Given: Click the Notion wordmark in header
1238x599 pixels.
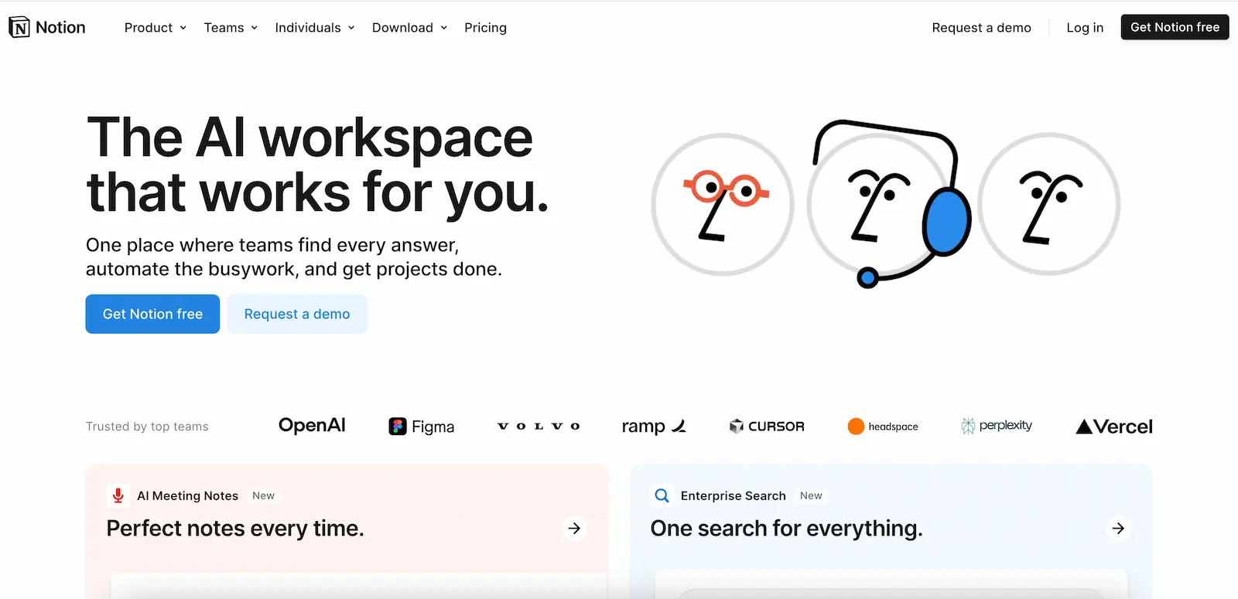Looking at the screenshot, I should pos(60,27).
